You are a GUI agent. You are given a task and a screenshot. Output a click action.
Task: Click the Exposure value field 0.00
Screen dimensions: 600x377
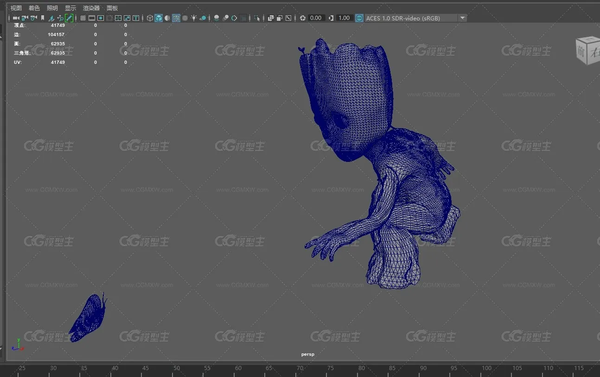[x=316, y=18]
